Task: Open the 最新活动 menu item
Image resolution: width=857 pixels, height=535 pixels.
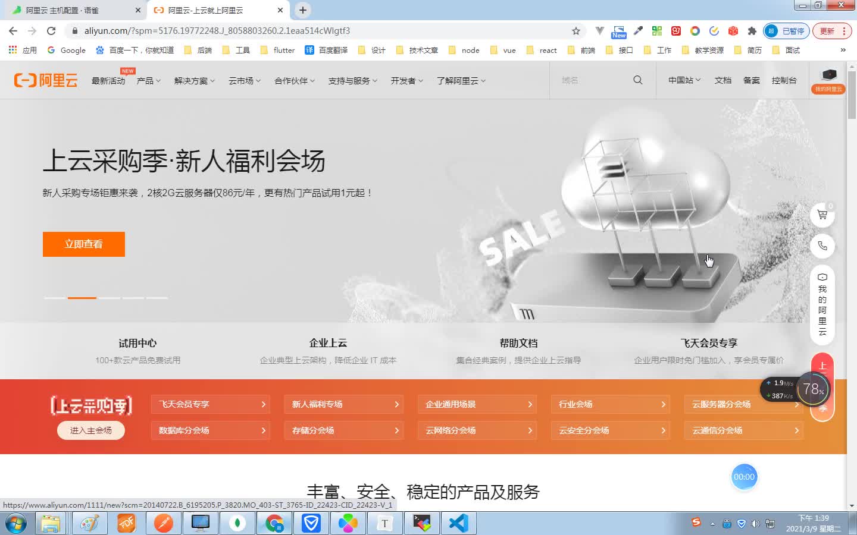Action: tap(108, 81)
